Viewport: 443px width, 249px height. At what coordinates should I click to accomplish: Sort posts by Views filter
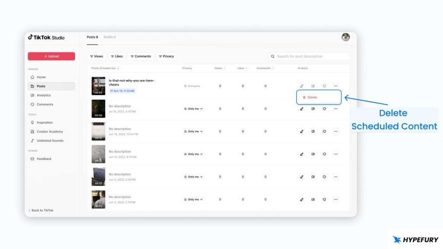[96, 56]
